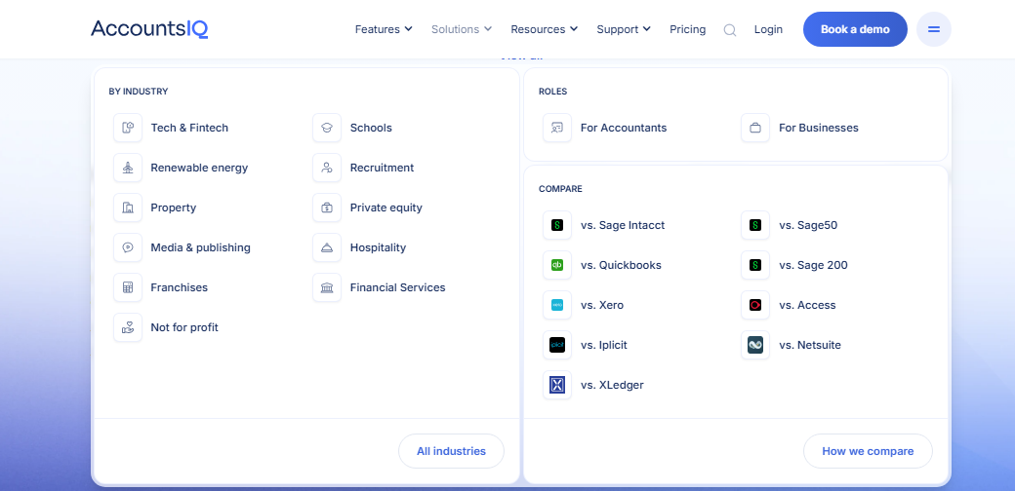Expand the Resources dropdown menu

point(545,29)
